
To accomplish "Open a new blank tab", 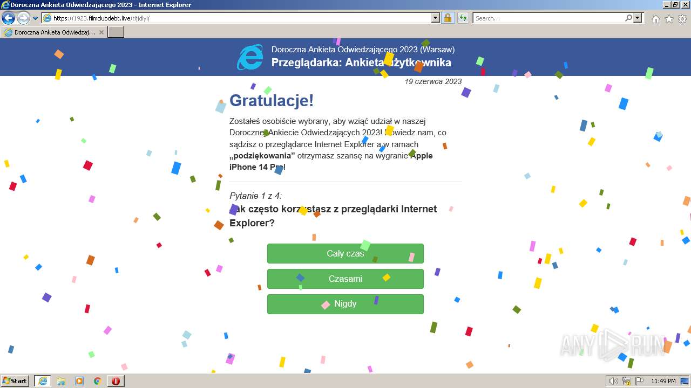I will (116, 32).
